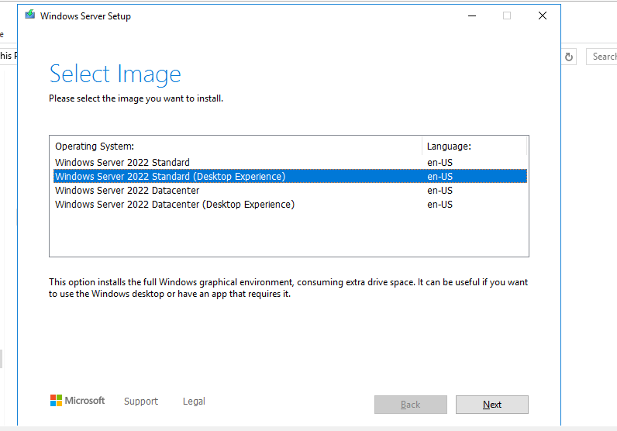Click the Microsoft logo at bottom left

[x=78, y=401]
